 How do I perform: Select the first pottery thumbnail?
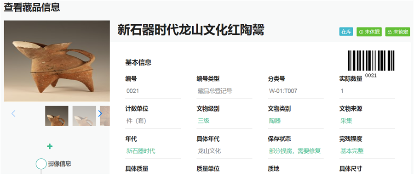[x=57, y=116]
